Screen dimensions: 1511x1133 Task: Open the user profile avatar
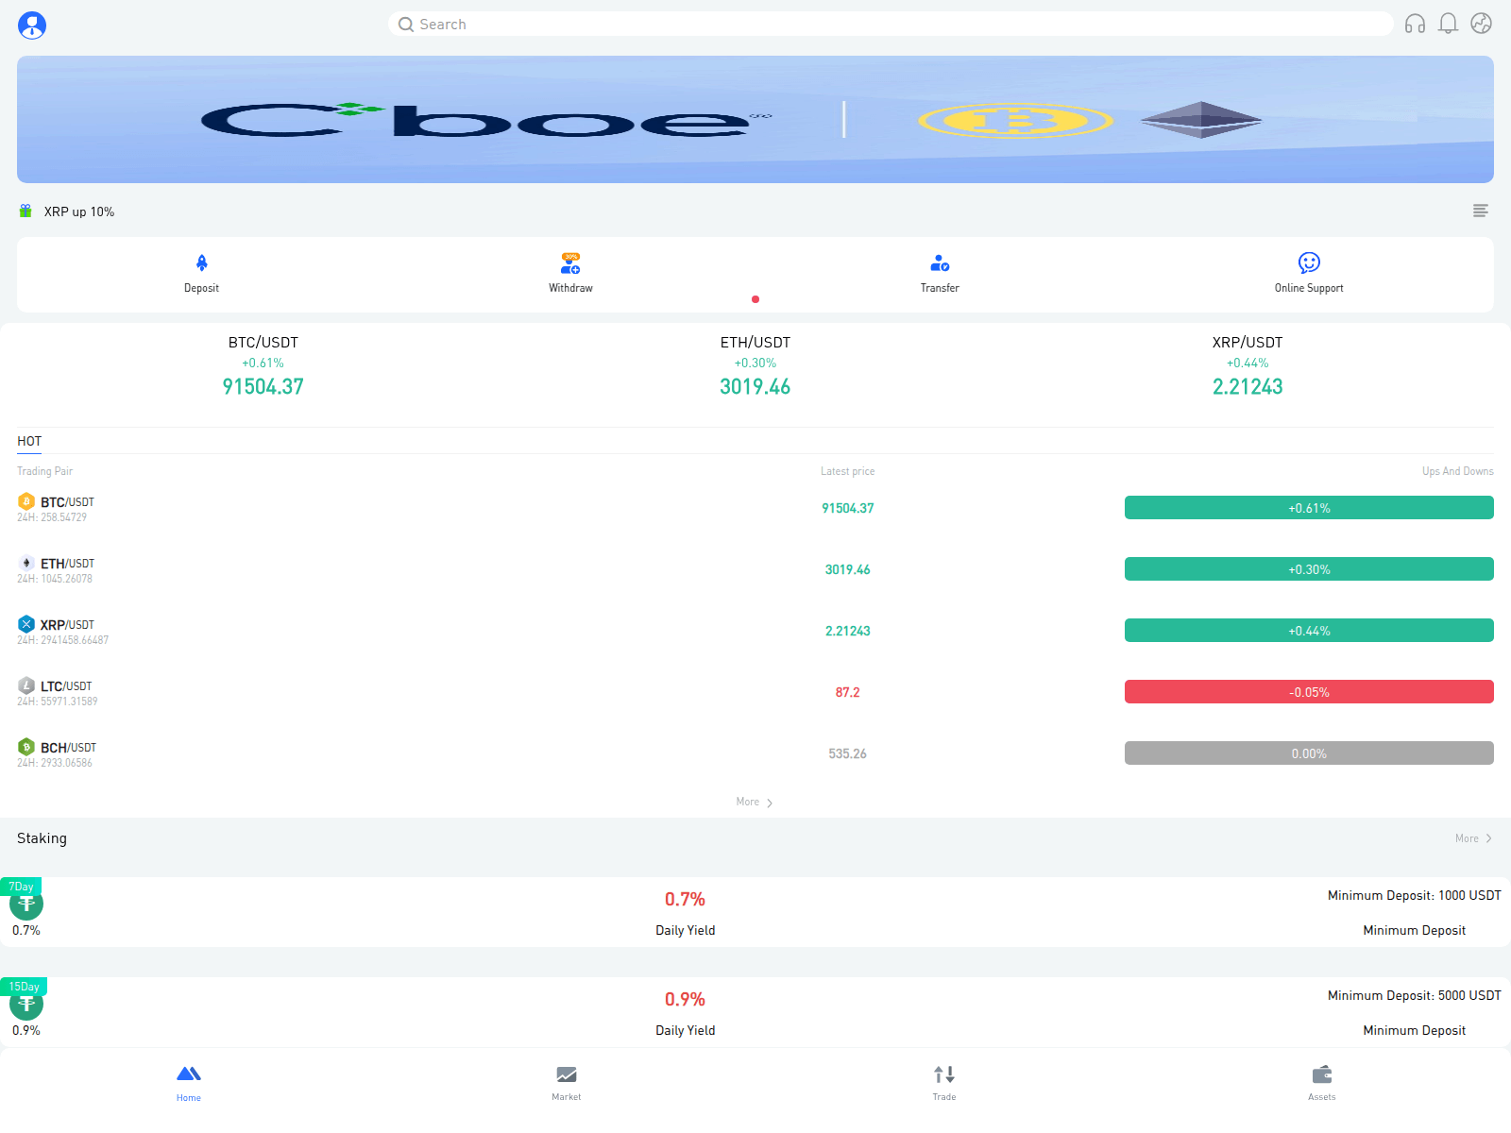pyautogui.click(x=32, y=25)
